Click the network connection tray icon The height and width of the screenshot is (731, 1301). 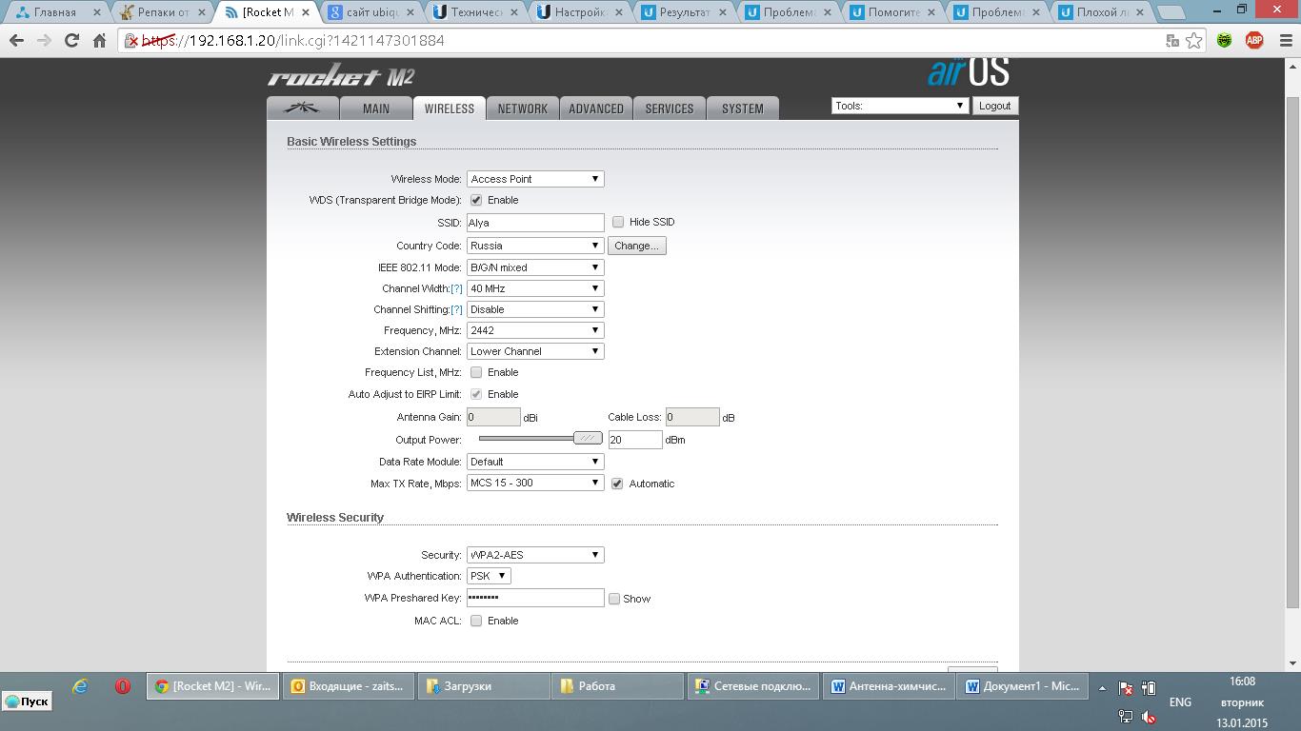tap(1126, 717)
